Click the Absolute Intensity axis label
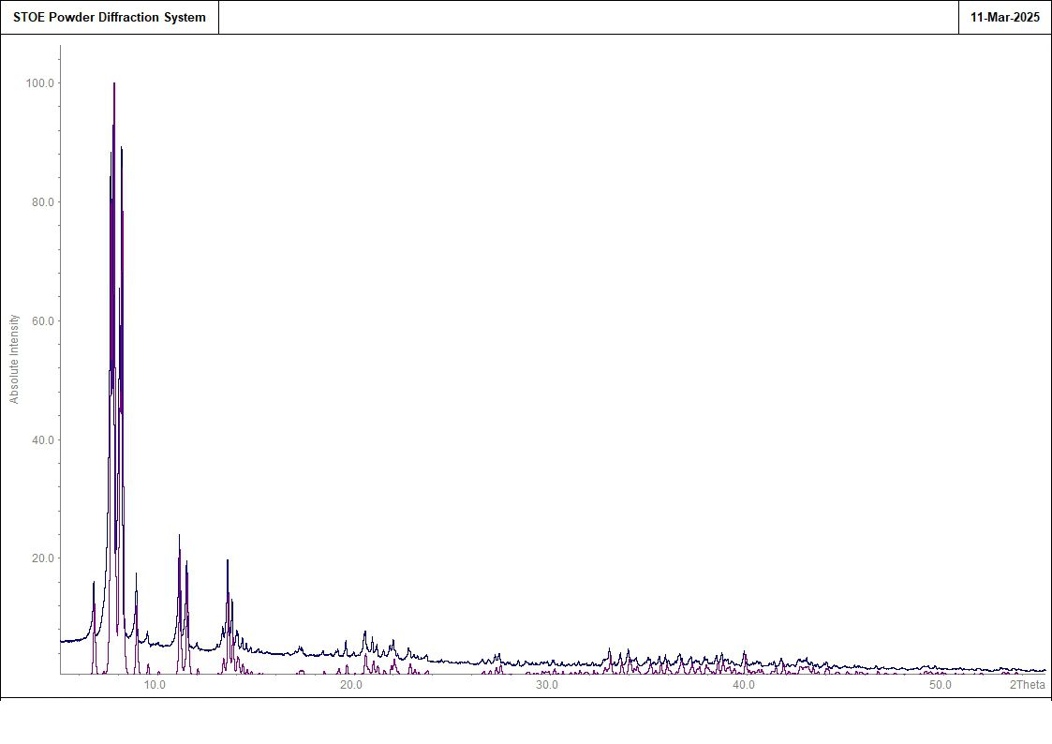Screen dimensions: 1052x744 point(14,359)
